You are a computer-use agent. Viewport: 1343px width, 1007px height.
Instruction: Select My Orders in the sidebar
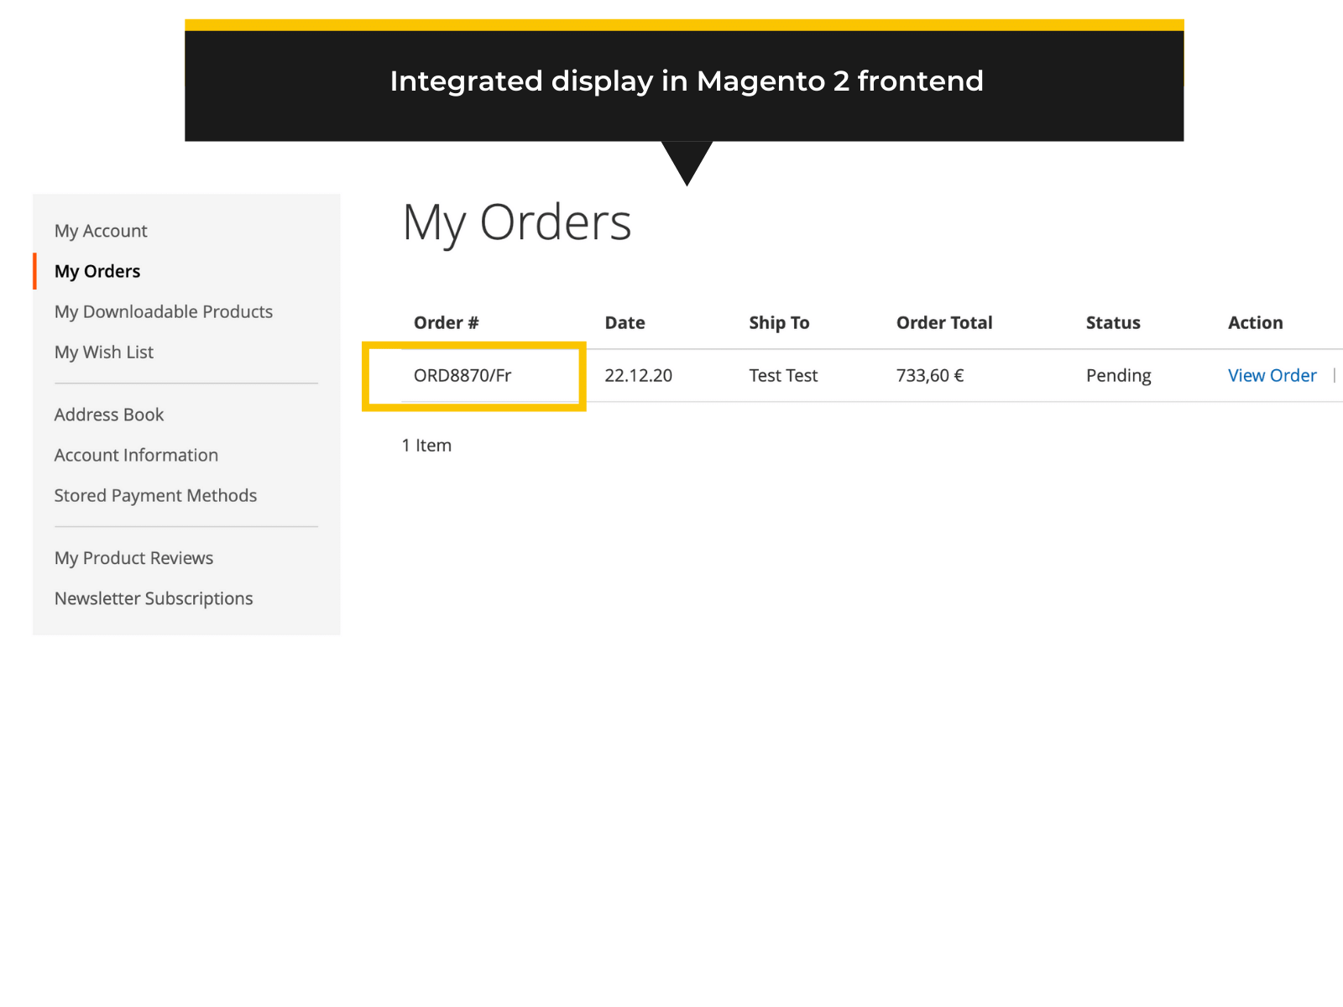click(97, 271)
